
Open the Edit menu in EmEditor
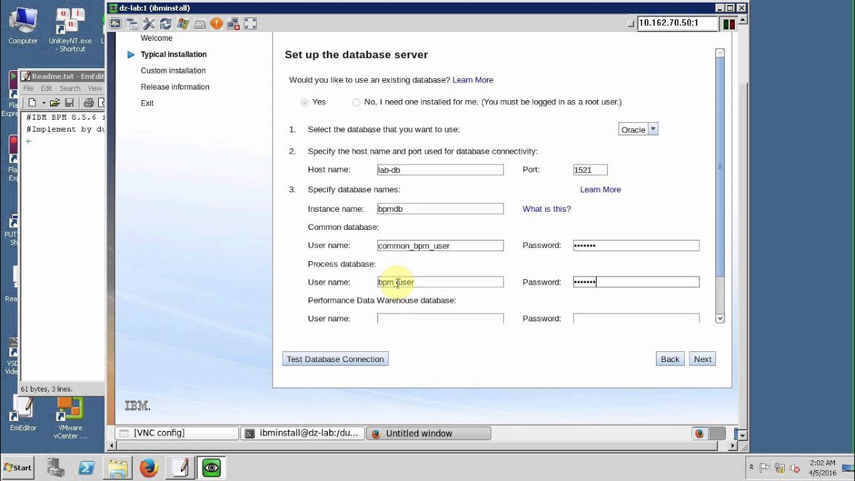46,88
